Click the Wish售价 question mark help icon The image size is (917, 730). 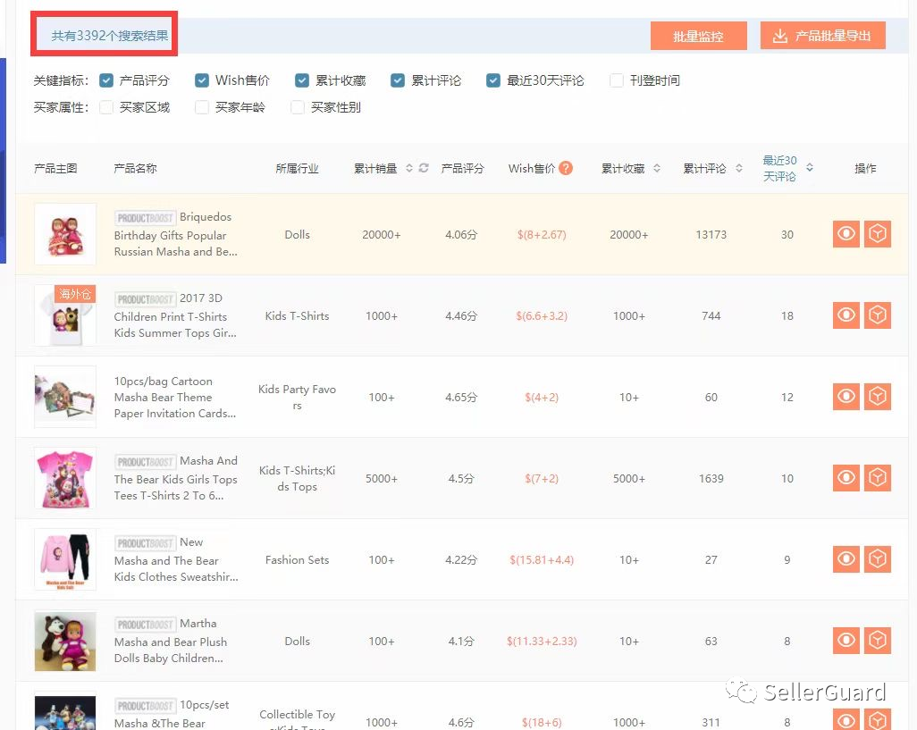pyautogui.click(x=566, y=168)
